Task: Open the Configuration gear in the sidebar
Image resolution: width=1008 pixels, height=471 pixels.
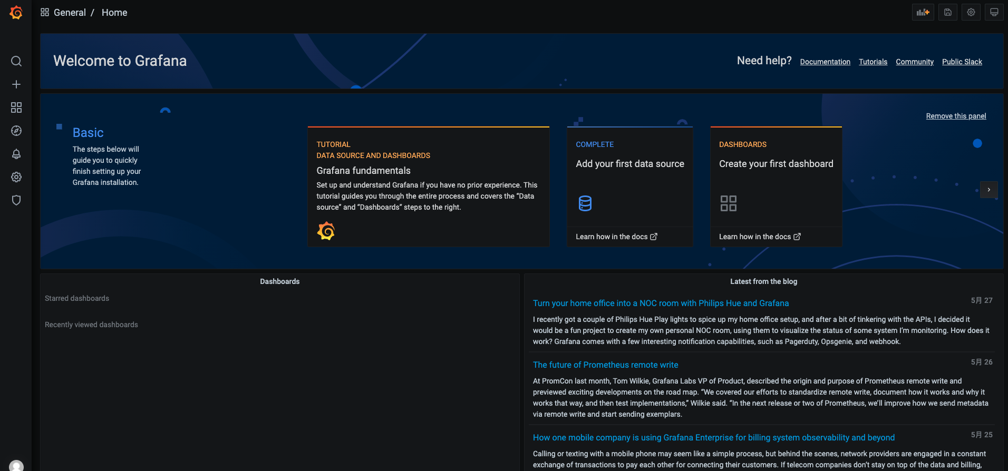Action: coord(16,177)
